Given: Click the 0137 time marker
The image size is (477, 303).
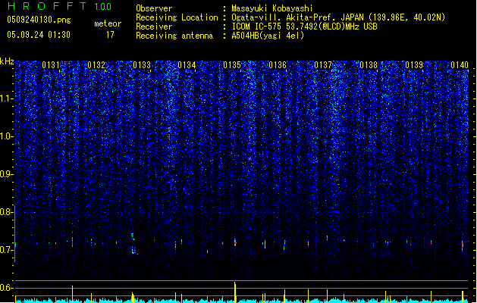Looking at the screenshot, I should point(323,65).
